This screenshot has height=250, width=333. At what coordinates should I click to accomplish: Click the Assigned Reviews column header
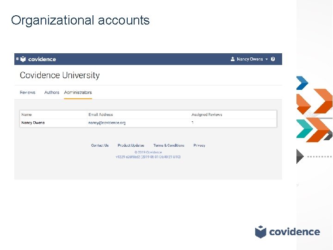(x=207, y=114)
